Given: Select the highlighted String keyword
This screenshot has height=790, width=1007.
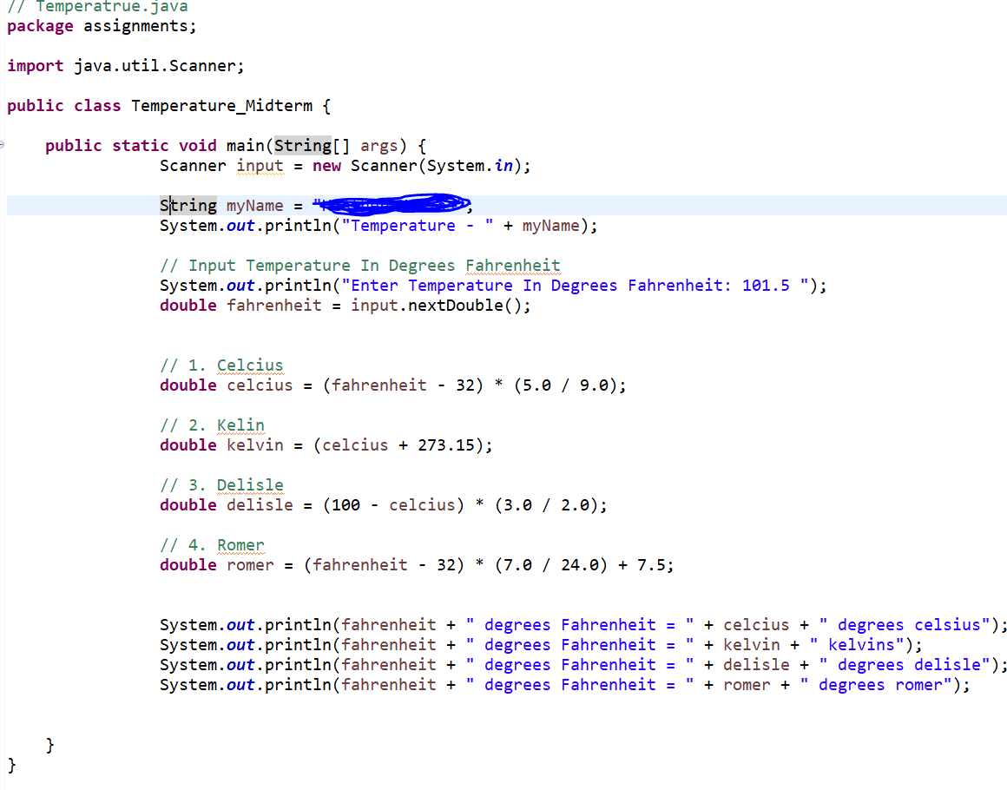Looking at the screenshot, I should (x=188, y=205).
